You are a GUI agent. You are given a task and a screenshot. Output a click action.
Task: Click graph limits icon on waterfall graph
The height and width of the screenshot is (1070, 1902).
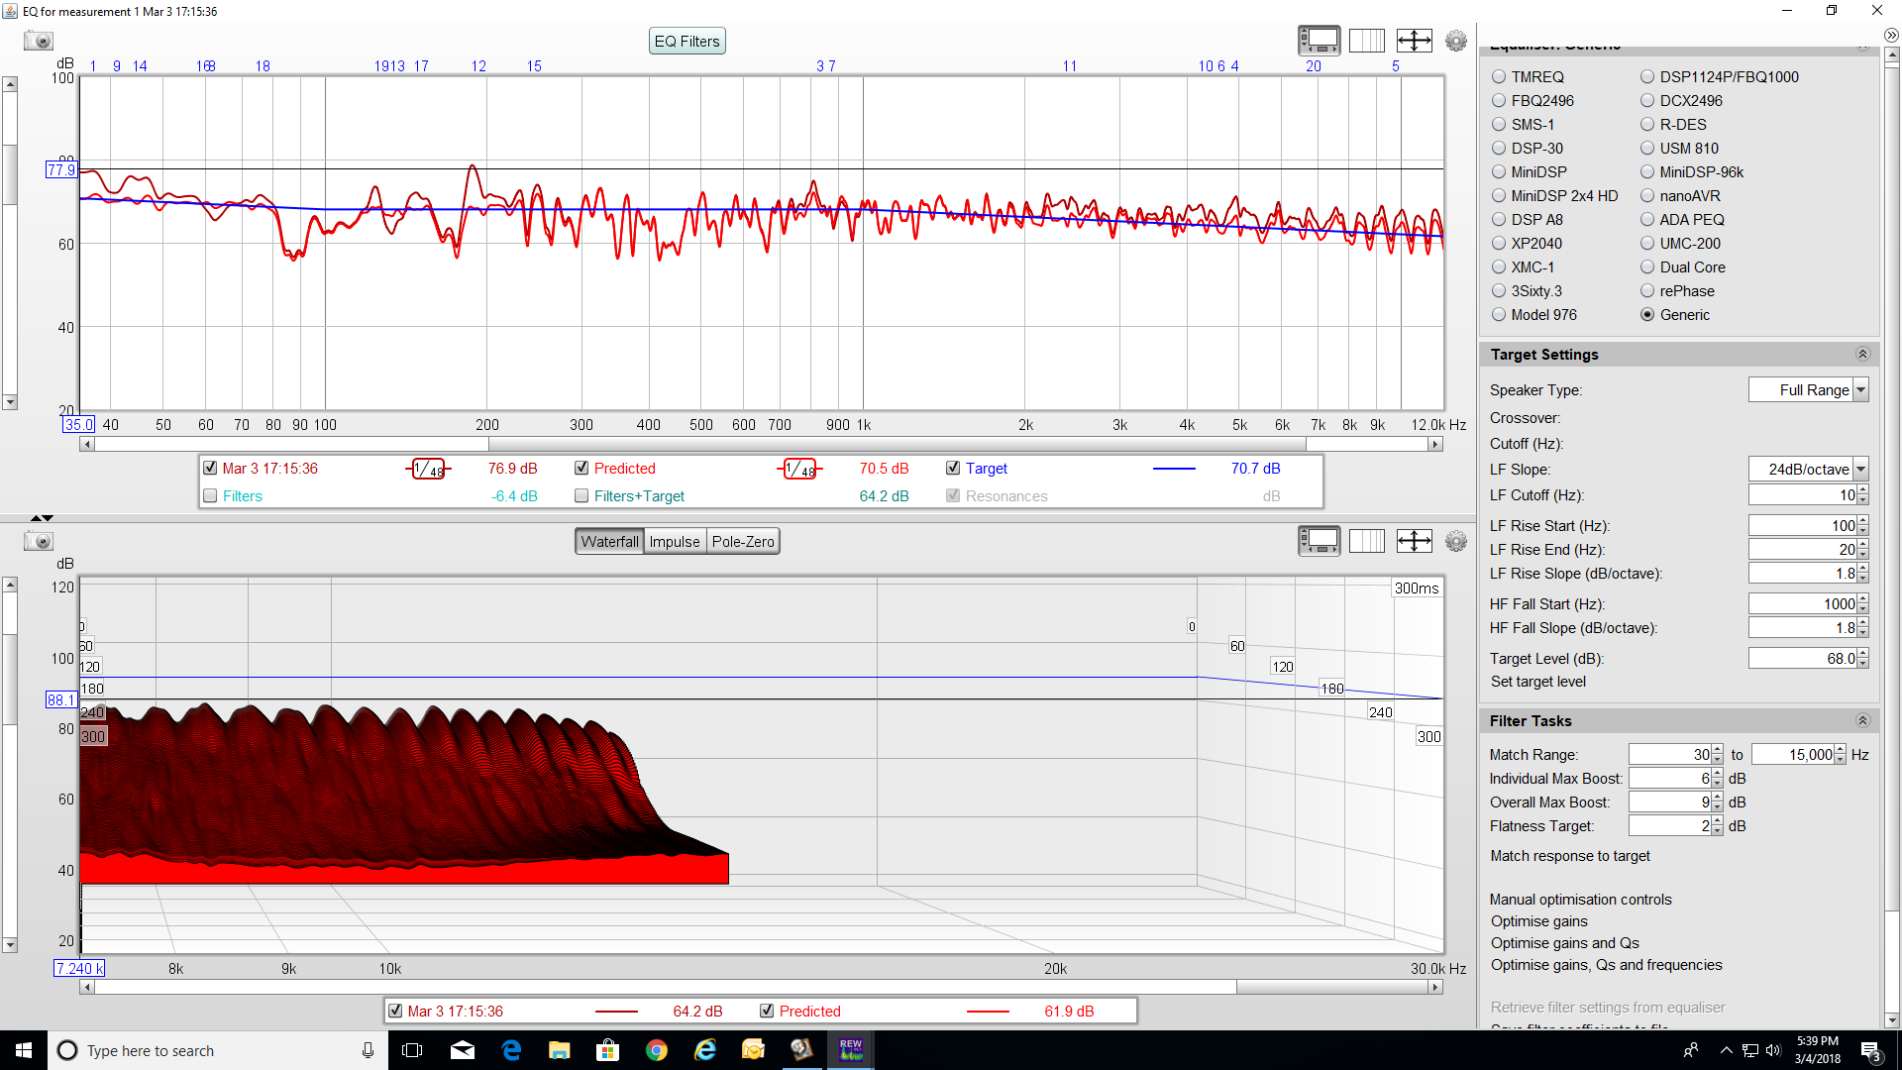point(1414,541)
